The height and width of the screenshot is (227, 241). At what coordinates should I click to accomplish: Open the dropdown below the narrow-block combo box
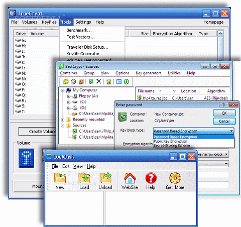[226, 164]
